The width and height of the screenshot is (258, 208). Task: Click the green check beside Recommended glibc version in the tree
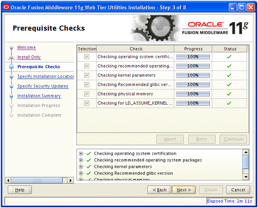tap(89, 173)
